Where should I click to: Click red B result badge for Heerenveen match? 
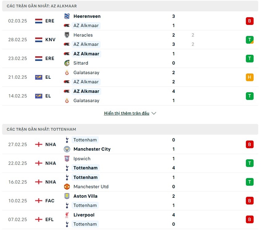[x=250, y=21]
